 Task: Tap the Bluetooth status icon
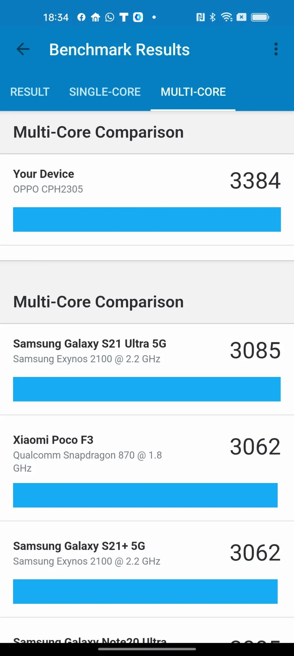click(213, 17)
